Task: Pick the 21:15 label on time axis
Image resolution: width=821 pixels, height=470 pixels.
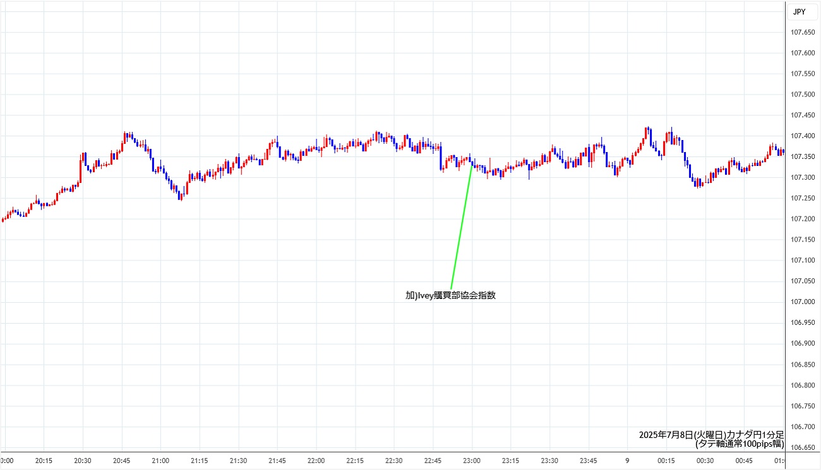Action: click(x=200, y=461)
